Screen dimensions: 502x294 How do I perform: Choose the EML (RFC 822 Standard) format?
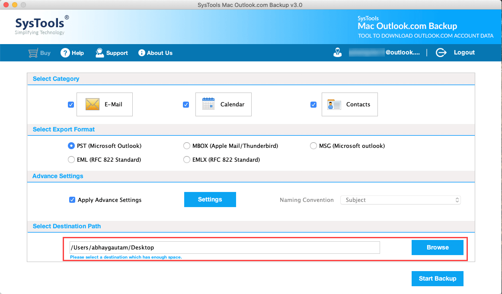pos(71,160)
